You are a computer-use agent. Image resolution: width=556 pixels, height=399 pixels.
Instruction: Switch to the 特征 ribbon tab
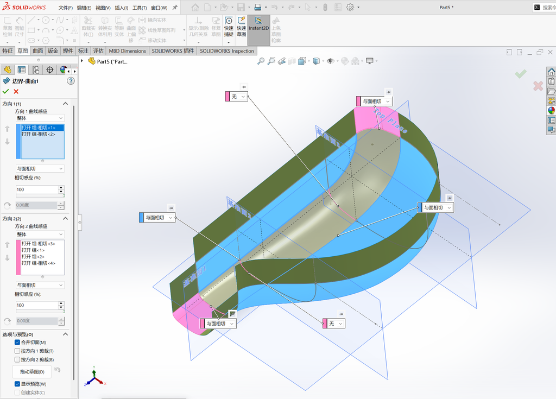8,50
